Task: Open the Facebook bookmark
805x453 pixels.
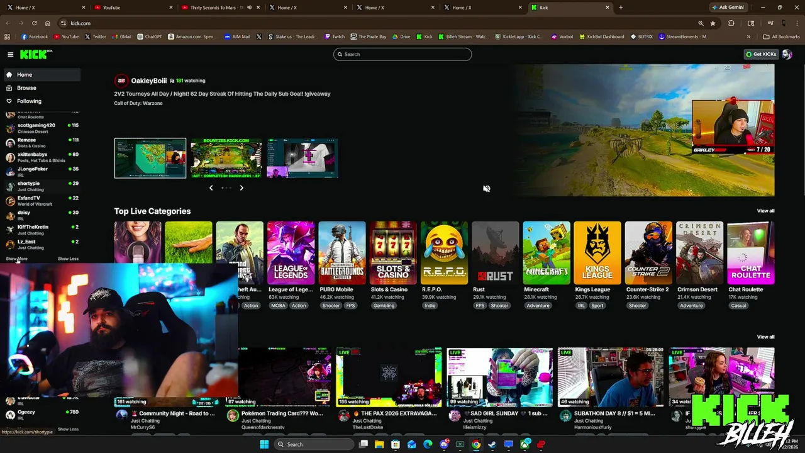Action: pyautogui.click(x=35, y=36)
